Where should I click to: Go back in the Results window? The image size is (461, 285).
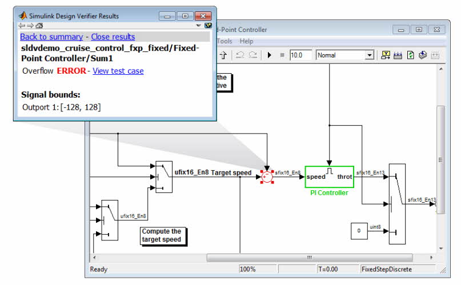(x=22, y=26)
